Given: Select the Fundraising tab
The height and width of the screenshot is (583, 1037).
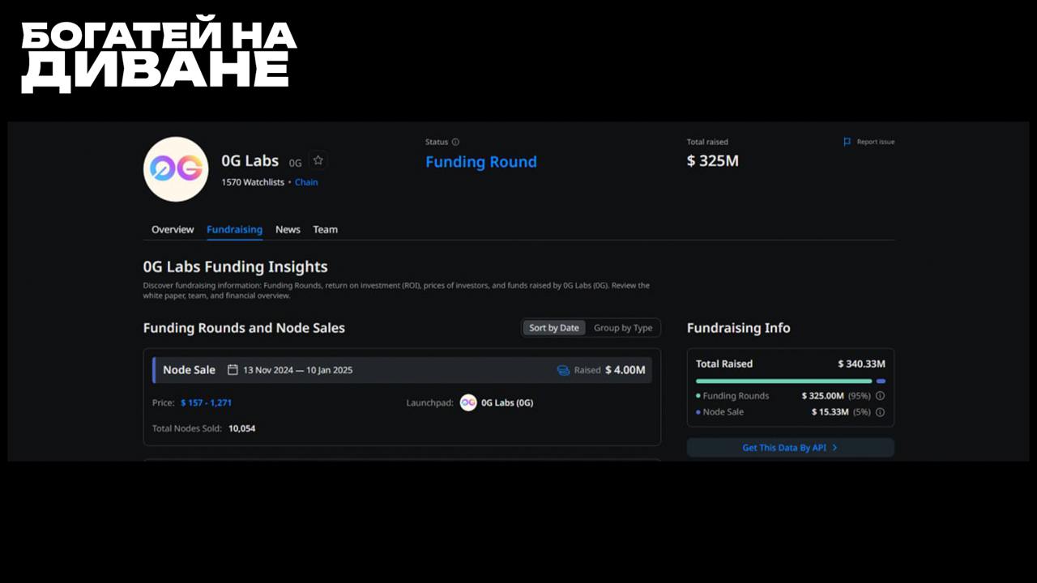Looking at the screenshot, I should coord(234,229).
